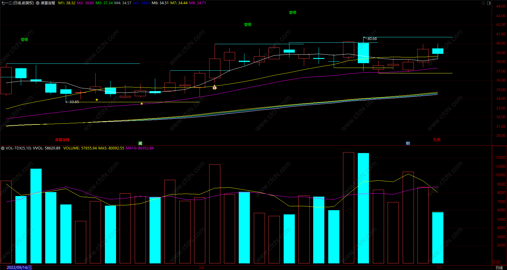Click the 减 marker at chart bottom
The image size is (507, 270).
[140, 143]
